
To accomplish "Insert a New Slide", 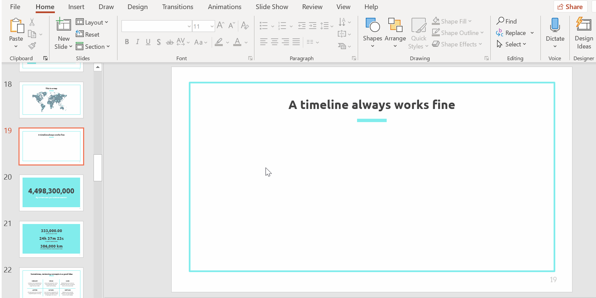I will 63,26.
